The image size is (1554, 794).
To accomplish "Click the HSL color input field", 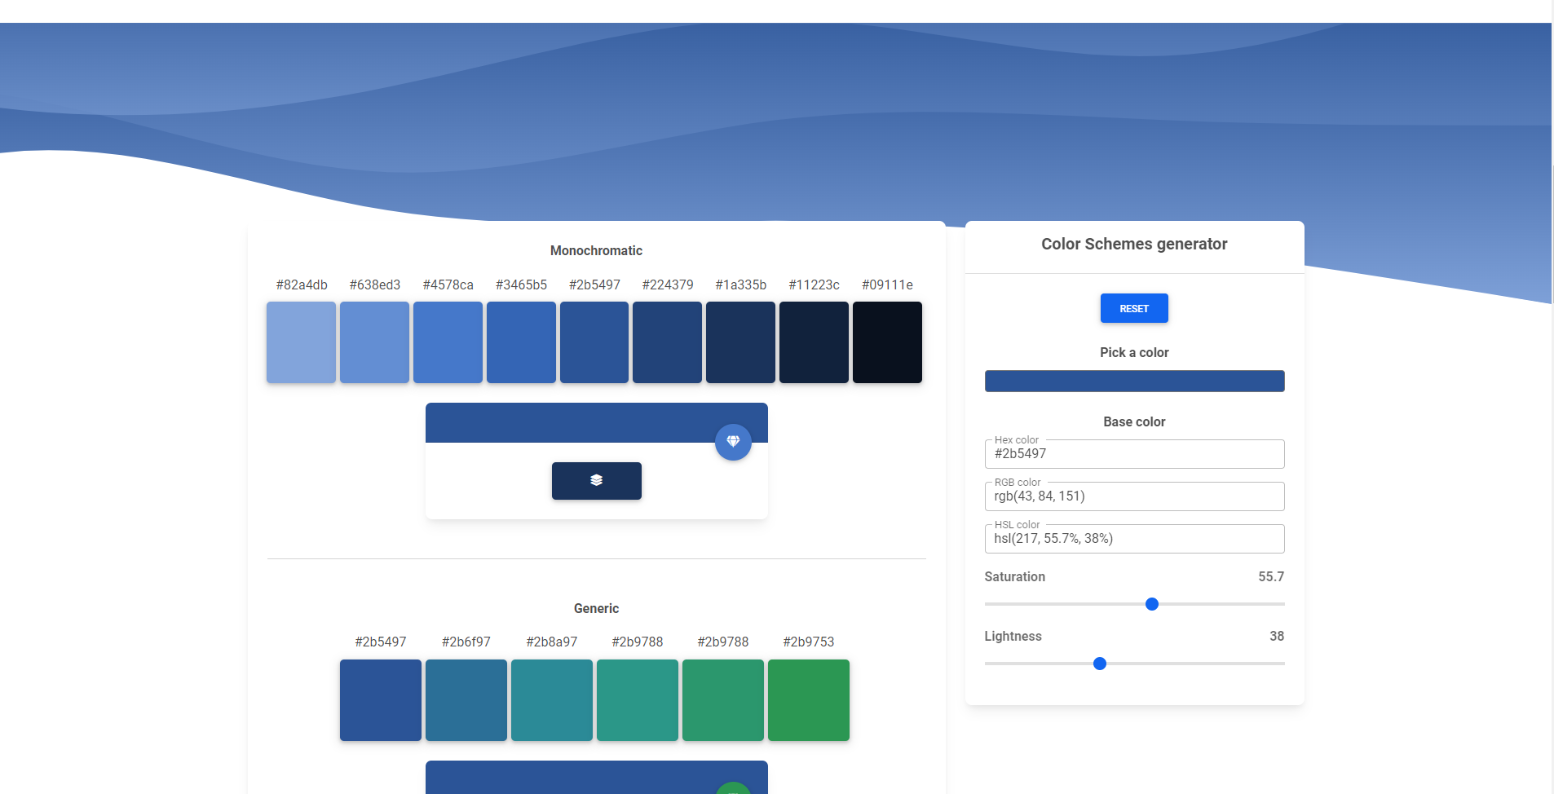I will click(1134, 539).
